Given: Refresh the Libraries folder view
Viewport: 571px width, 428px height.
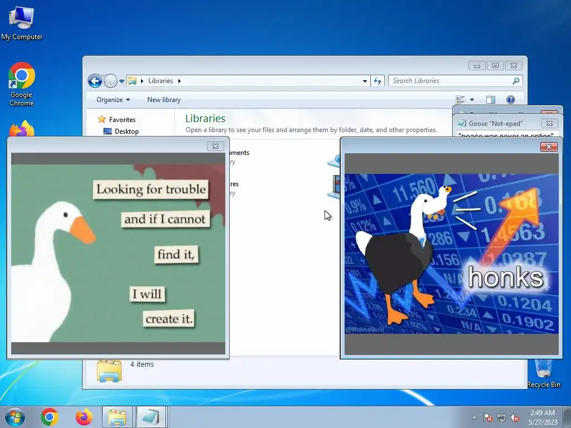Looking at the screenshot, I should coord(378,81).
